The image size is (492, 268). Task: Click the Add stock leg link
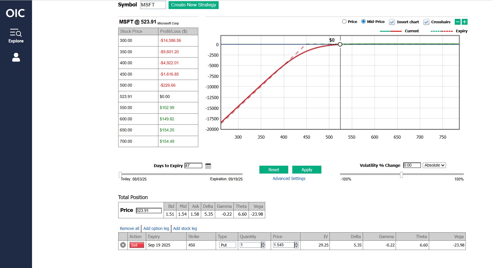pyautogui.click(x=185, y=228)
